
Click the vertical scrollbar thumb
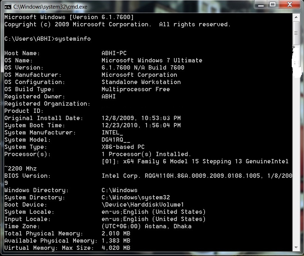point(296,33)
